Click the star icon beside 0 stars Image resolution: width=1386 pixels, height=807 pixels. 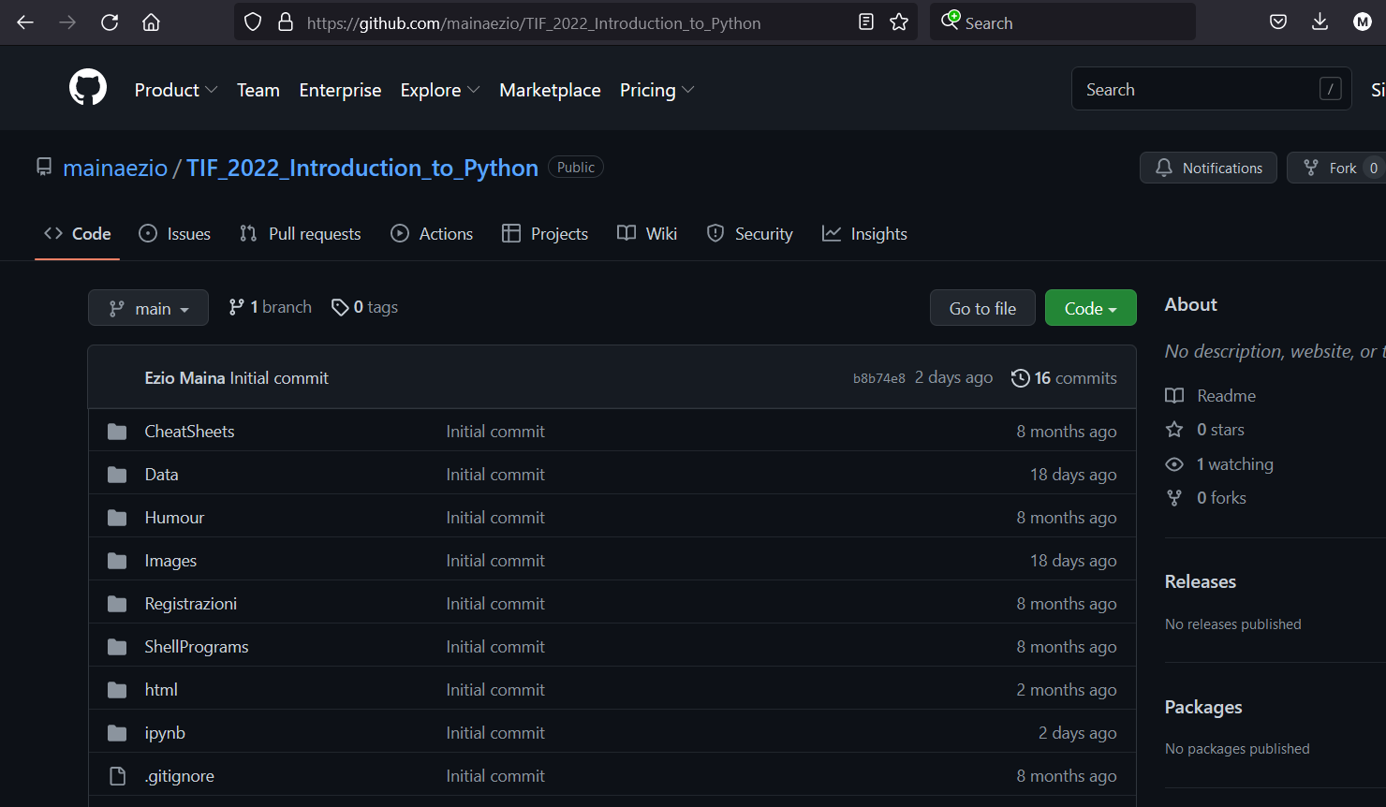[x=1174, y=430]
